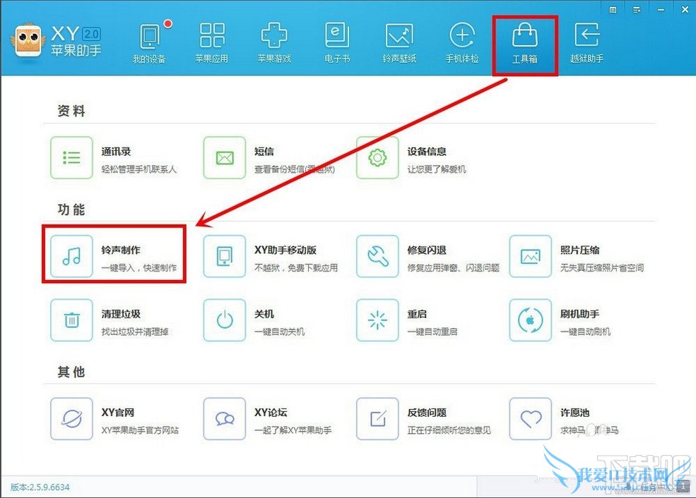This screenshot has width=696, height=498.
Task: Click the 设备信息 title text
Action: click(427, 152)
